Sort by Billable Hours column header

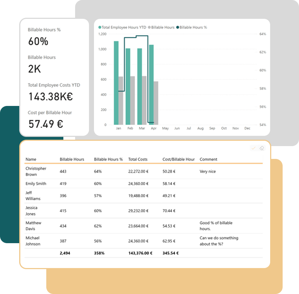pyautogui.click(x=72, y=159)
